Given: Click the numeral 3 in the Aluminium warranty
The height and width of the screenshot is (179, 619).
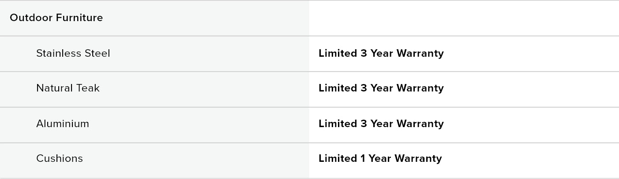Looking at the screenshot, I should coord(364,124).
